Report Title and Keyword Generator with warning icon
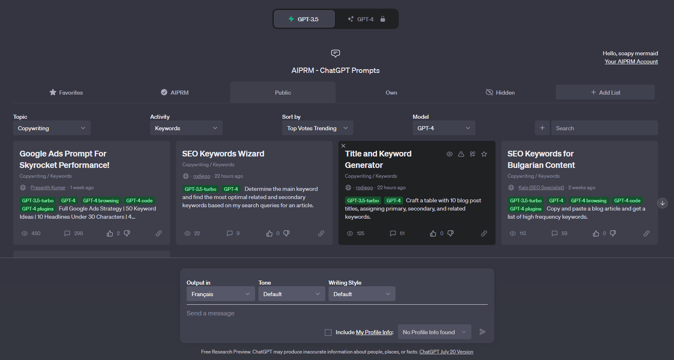The width and height of the screenshot is (674, 360). click(461, 154)
